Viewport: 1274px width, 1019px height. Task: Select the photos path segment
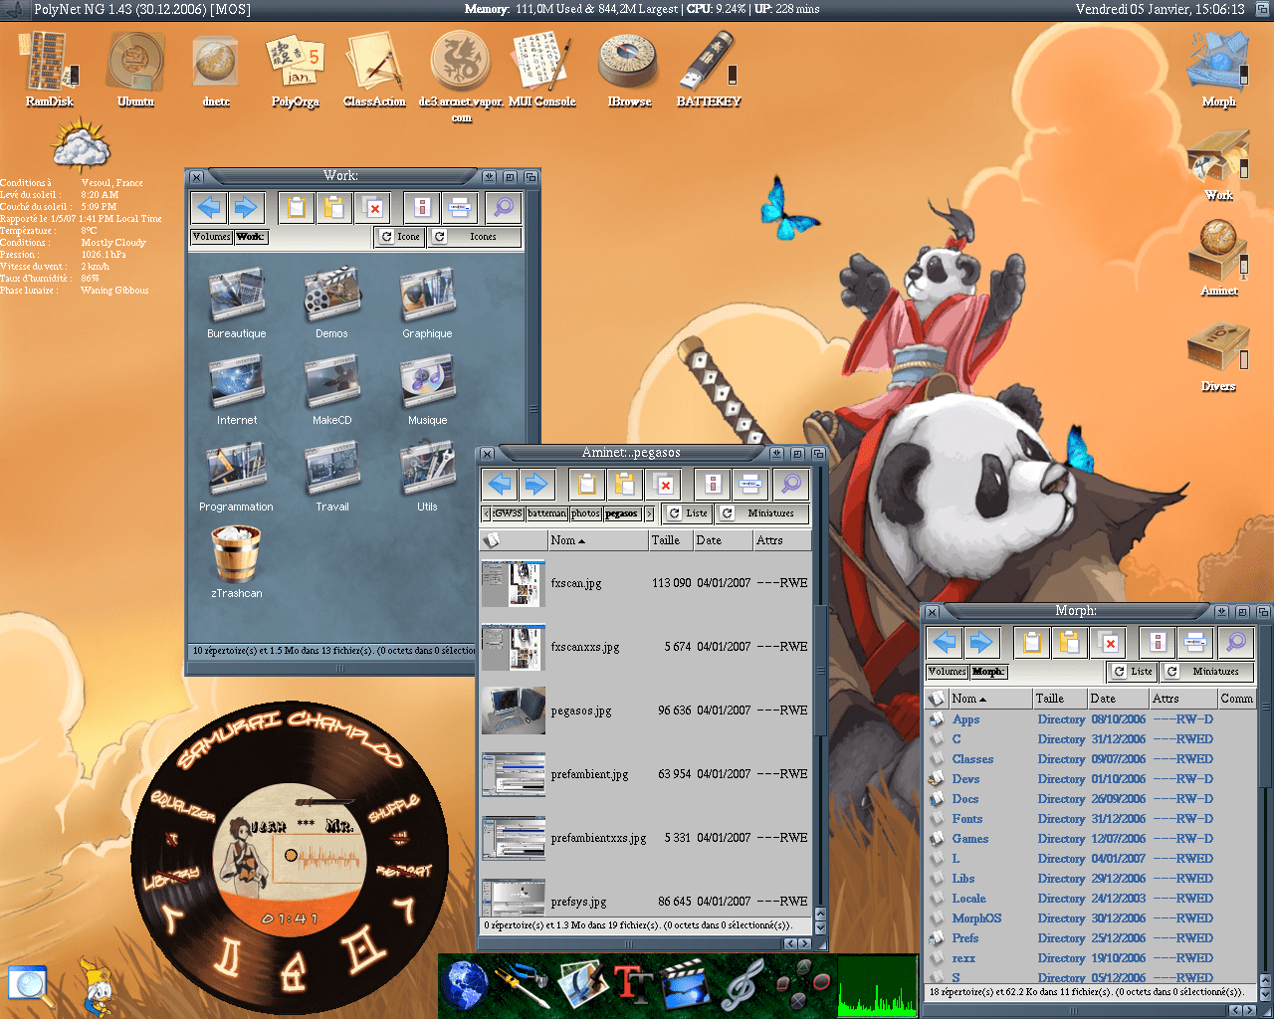[x=585, y=513]
